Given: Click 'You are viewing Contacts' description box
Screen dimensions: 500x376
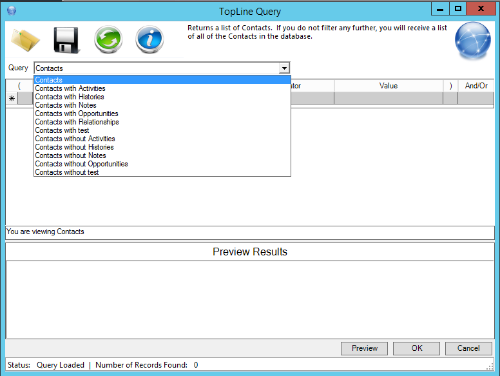Looking at the screenshot, I should pyautogui.click(x=250, y=233).
